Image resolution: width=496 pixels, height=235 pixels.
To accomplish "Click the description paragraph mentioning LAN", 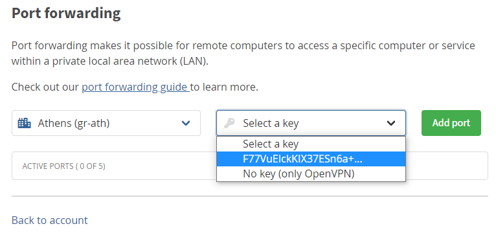I will [243, 53].
